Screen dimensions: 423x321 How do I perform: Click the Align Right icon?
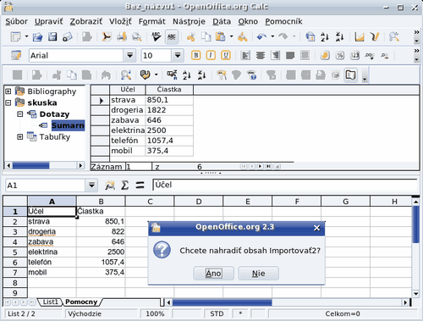(275, 55)
